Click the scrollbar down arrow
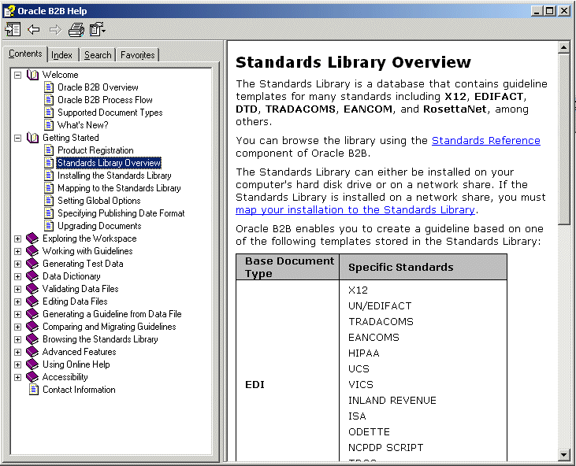The image size is (576, 466). [563, 455]
